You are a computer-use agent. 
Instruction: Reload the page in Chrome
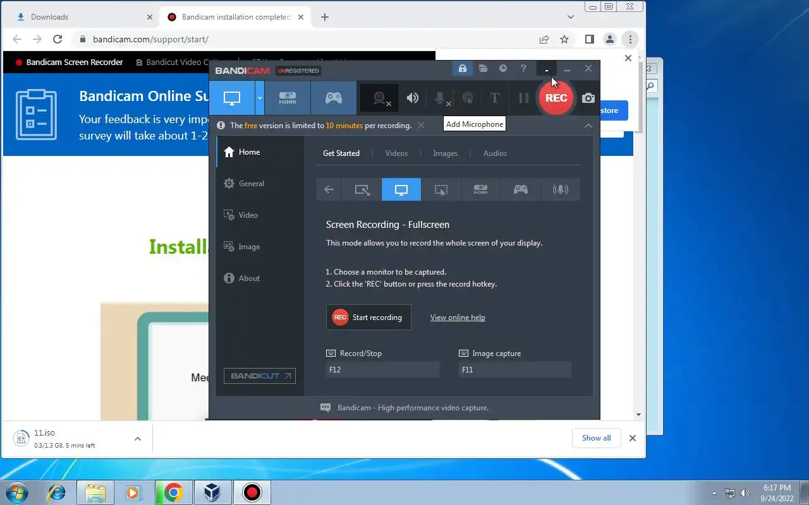tap(58, 39)
